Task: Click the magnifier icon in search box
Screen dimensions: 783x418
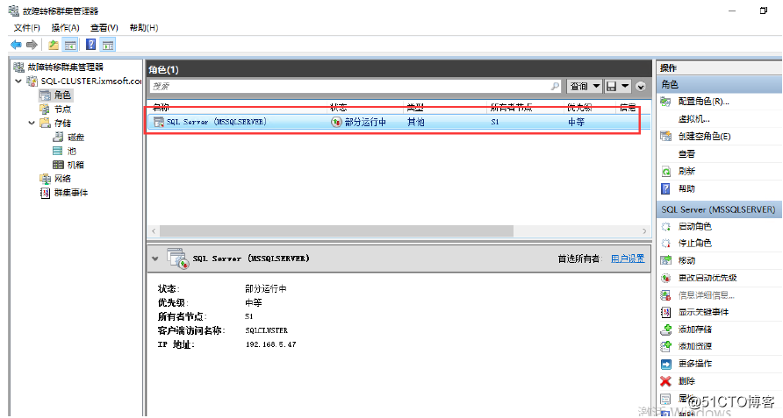Action: click(x=556, y=86)
